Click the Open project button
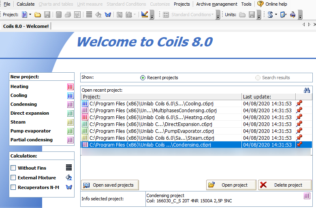316x208 pixels. click(x=231, y=185)
